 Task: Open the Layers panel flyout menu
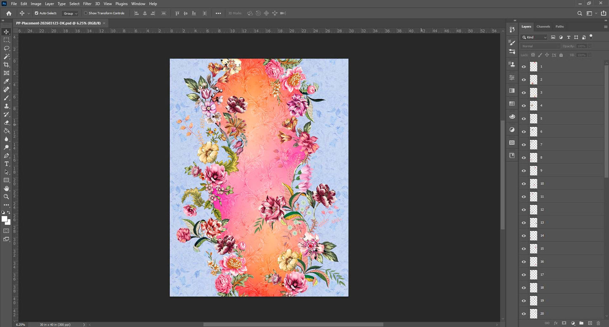[605, 27]
